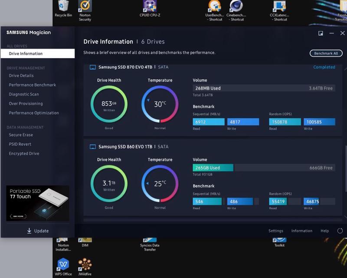
Task: Click 860 EVO sequential write 486 bar
Action: (x=240, y=201)
